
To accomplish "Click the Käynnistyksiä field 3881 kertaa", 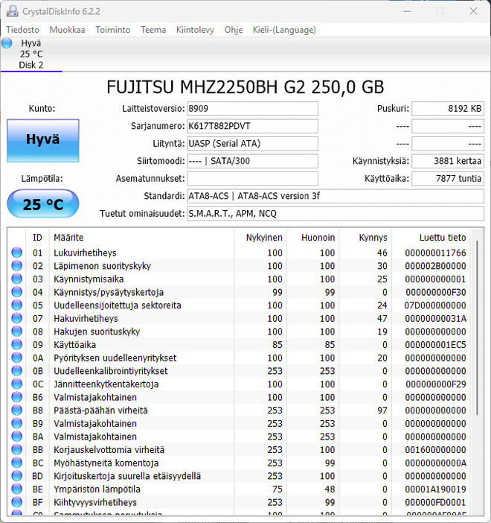I will (x=448, y=161).
